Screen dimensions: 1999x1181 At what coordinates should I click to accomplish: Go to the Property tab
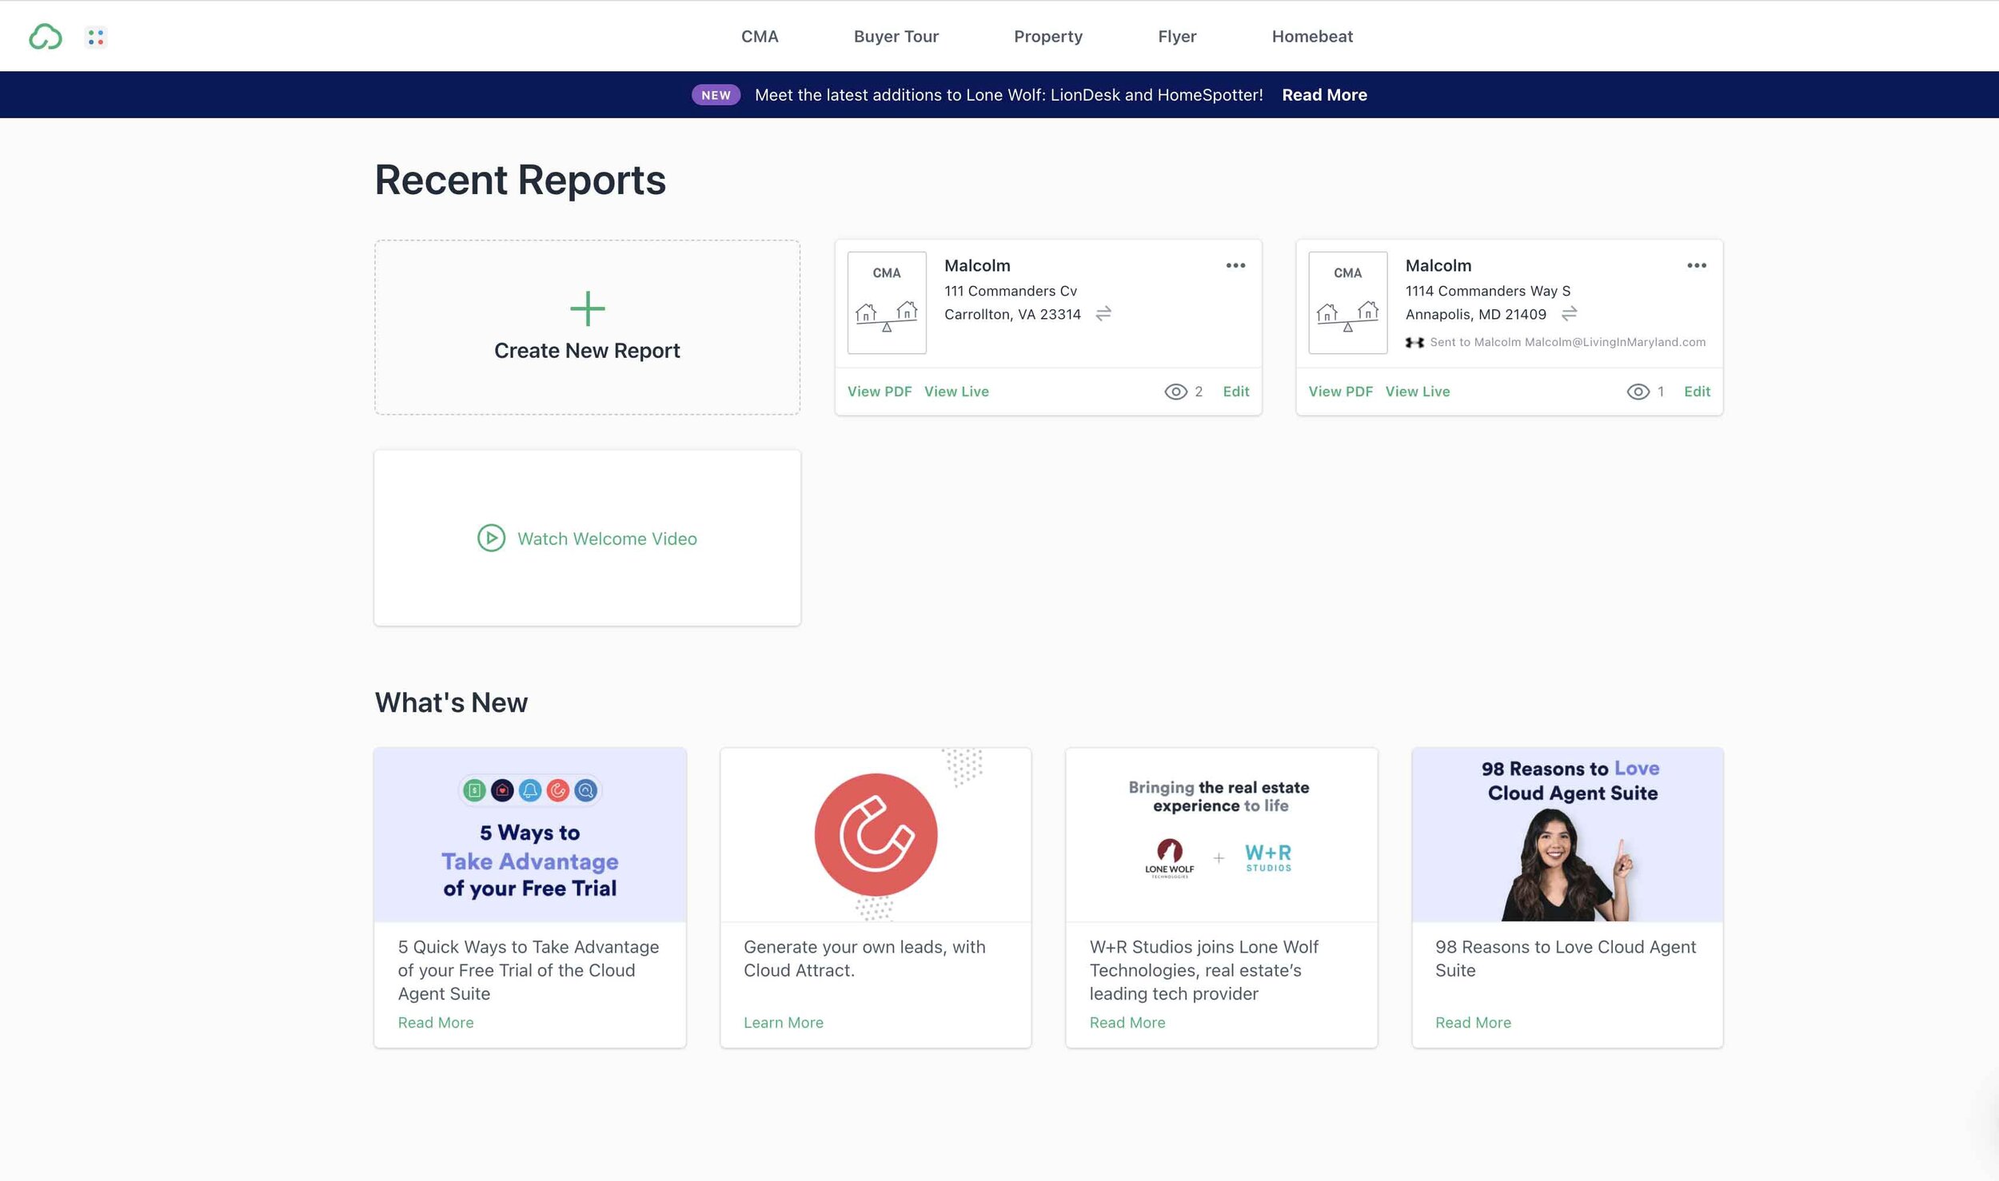click(1047, 37)
